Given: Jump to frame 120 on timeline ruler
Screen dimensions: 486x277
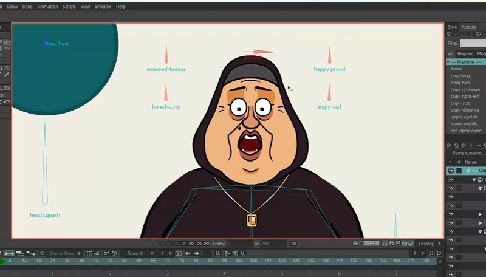Looking at the screenshot, I should pyautogui.click(x=282, y=261).
